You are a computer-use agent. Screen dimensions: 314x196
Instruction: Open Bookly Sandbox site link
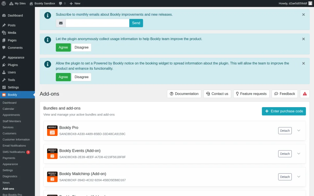pyautogui.click(x=42, y=3)
